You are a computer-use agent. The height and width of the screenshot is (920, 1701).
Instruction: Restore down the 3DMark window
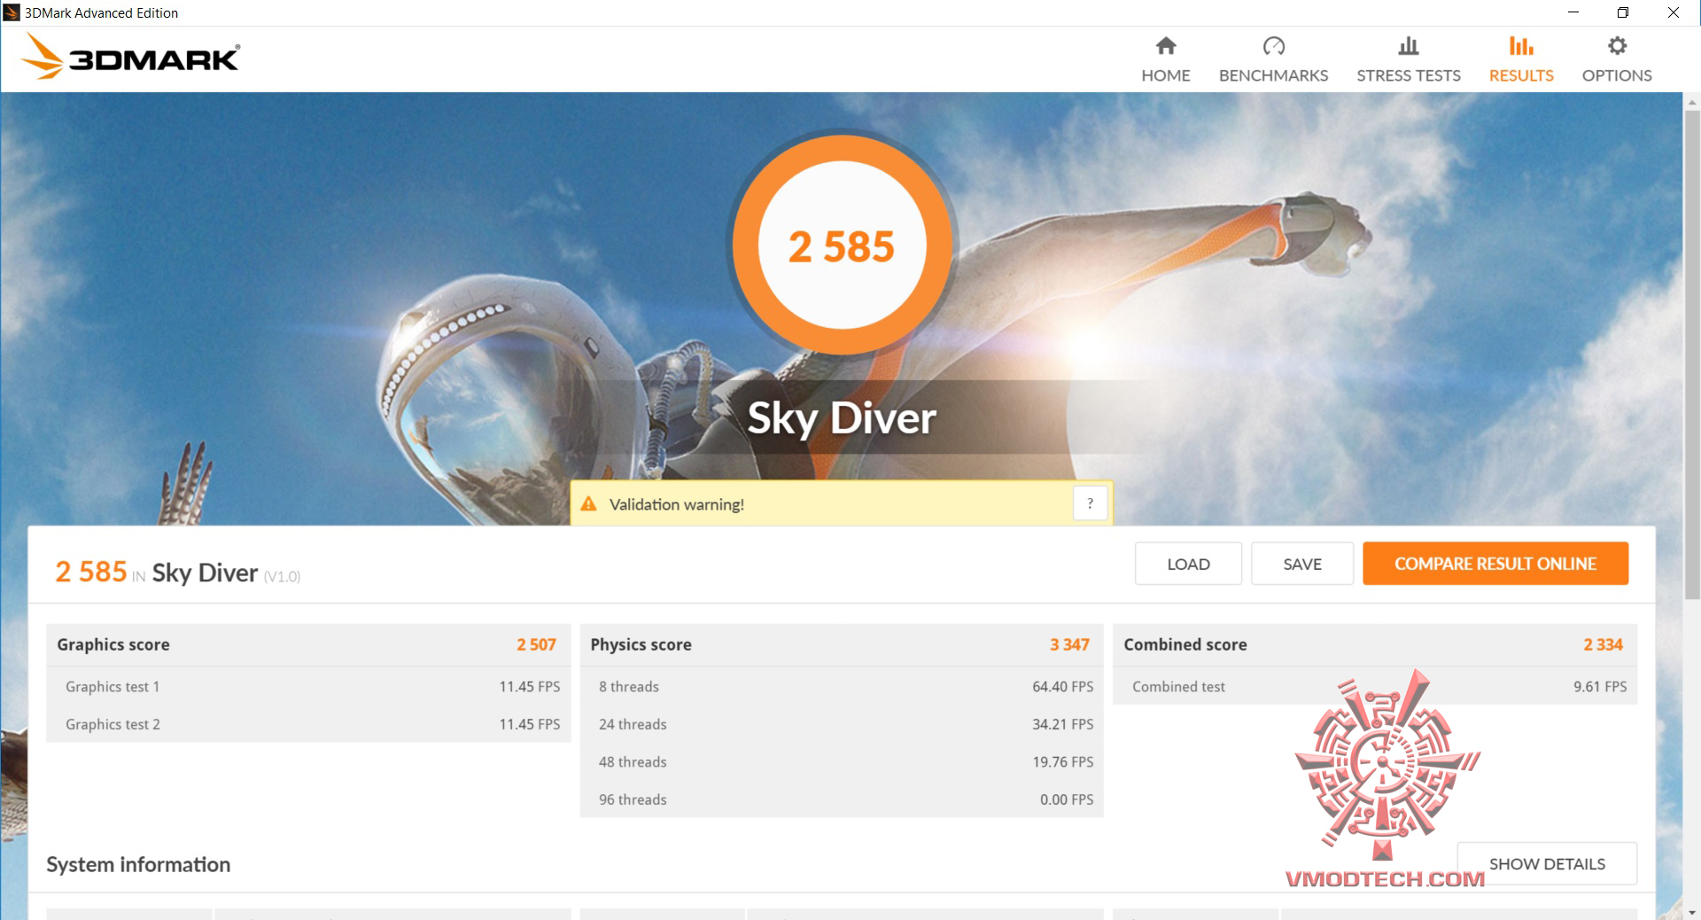[1623, 12]
